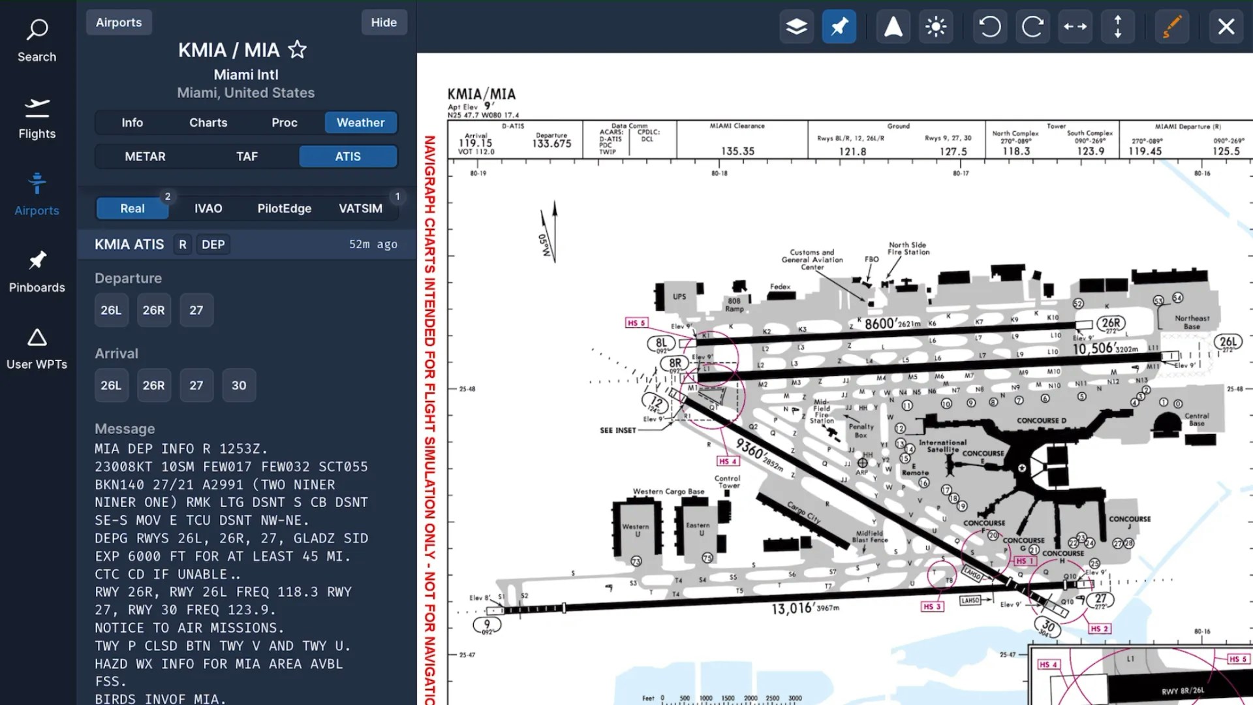Hide the airport info panel
The width and height of the screenshot is (1253, 705).
[384, 22]
